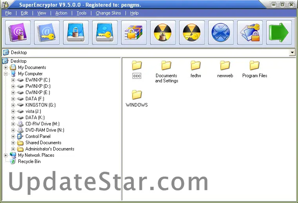Click the My Network Places icon in tree
The width and height of the screenshot is (298, 203).
coord(13,155)
